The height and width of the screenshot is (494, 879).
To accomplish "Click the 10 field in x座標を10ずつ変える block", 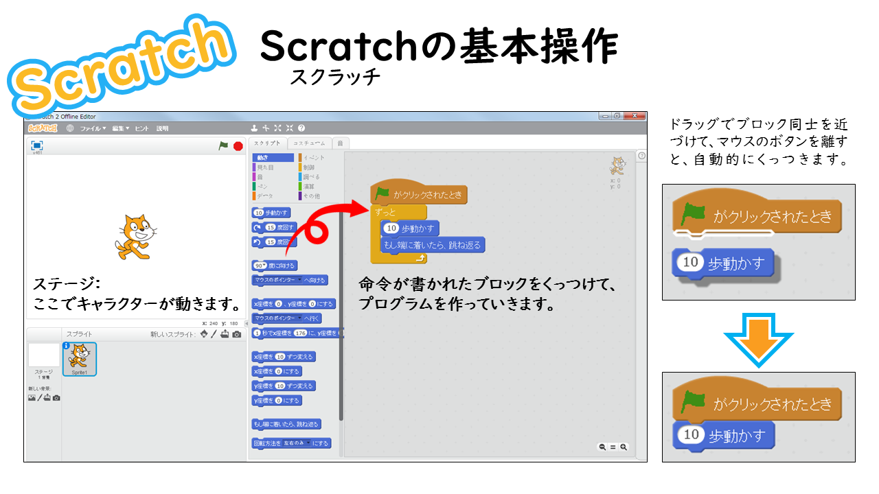I will pos(280,357).
